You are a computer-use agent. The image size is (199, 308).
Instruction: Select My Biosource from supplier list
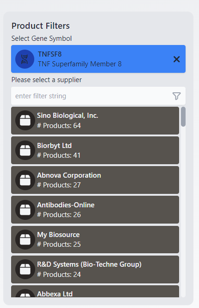95,239
